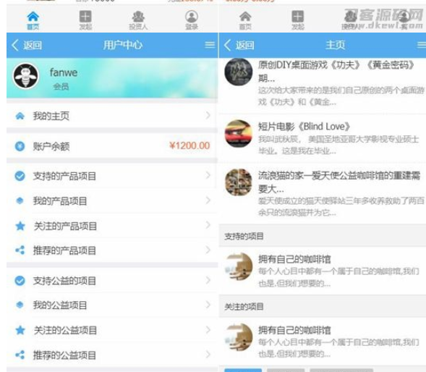Open 关注的产品项目 row

tap(112, 226)
